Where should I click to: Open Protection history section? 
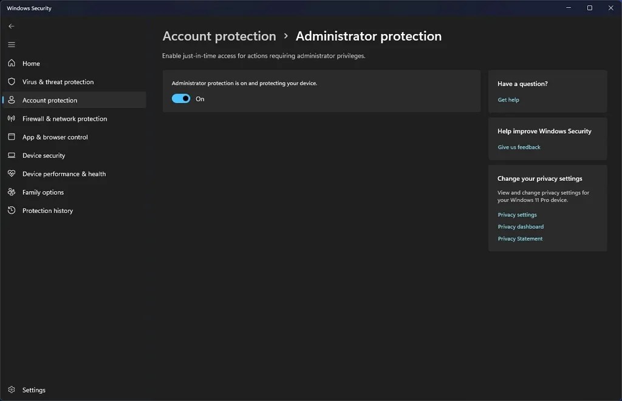tap(74, 211)
